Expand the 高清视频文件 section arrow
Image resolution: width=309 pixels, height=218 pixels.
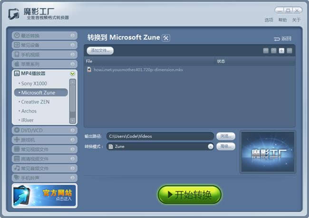click(x=73, y=159)
